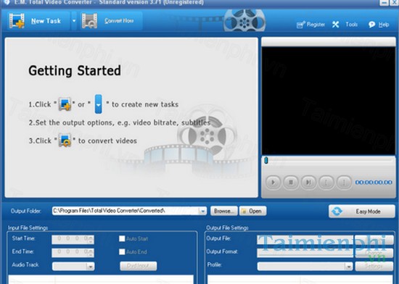
Task: Click the Output Format field
Action: click(305, 253)
